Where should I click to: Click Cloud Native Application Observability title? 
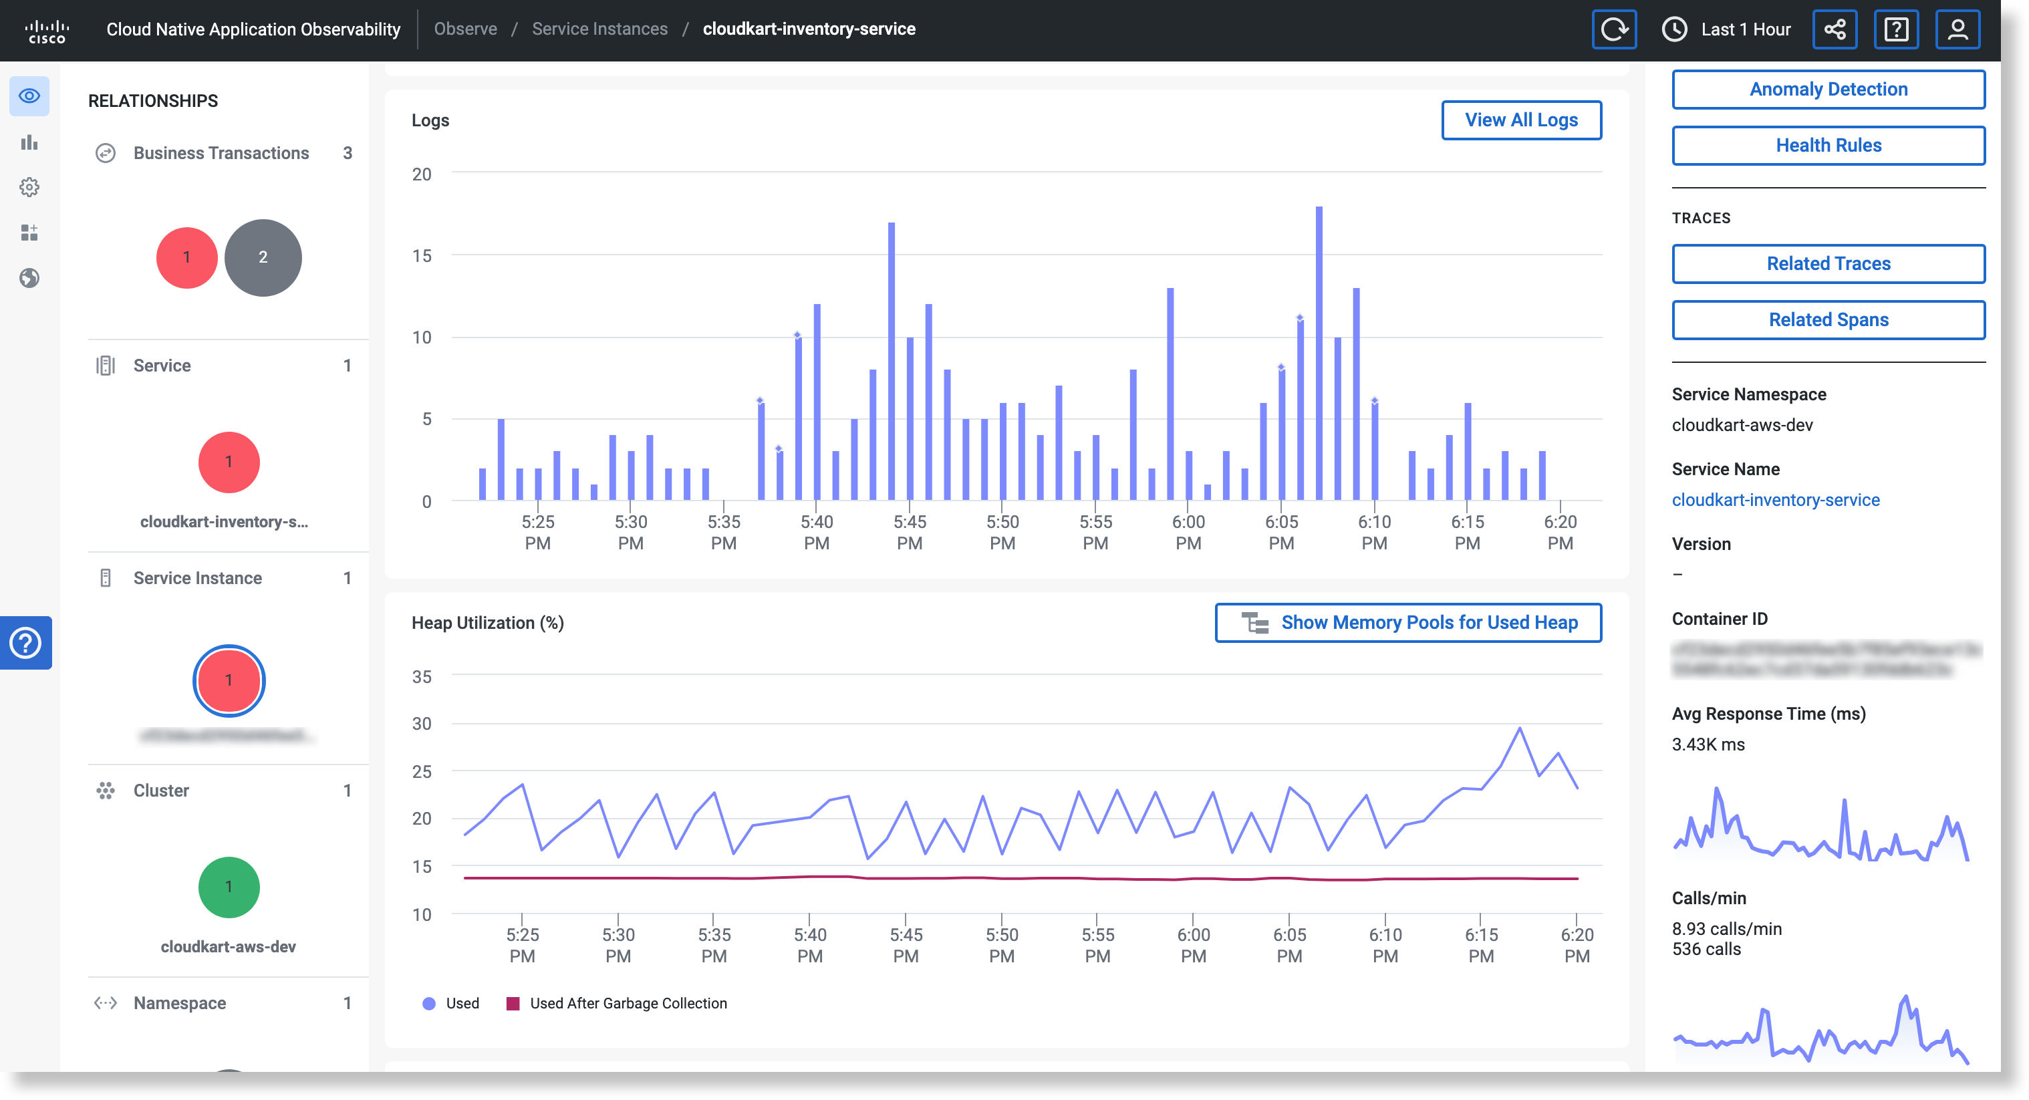253,29
